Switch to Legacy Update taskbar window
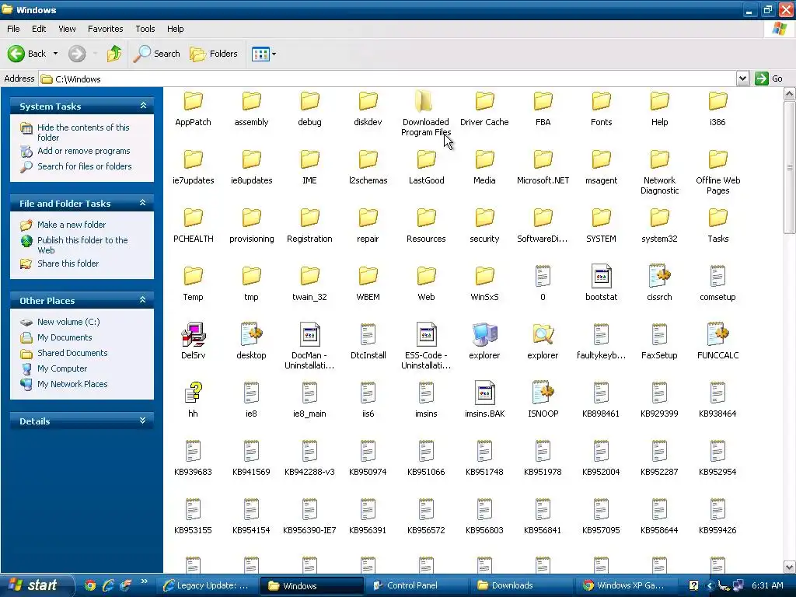796x597 pixels. pos(207,585)
